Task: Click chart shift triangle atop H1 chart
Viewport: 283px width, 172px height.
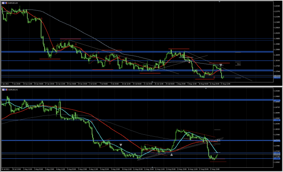Action: (x=206, y=88)
